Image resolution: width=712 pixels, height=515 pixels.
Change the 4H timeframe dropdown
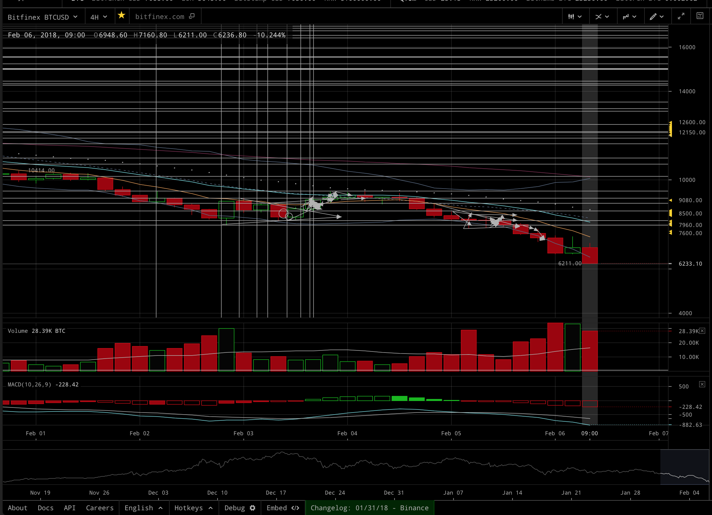pyautogui.click(x=99, y=17)
